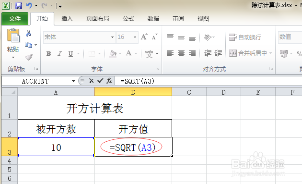Select row 4 header
The height and width of the screenshot is (184, 302).
click(x=10, y=160)
